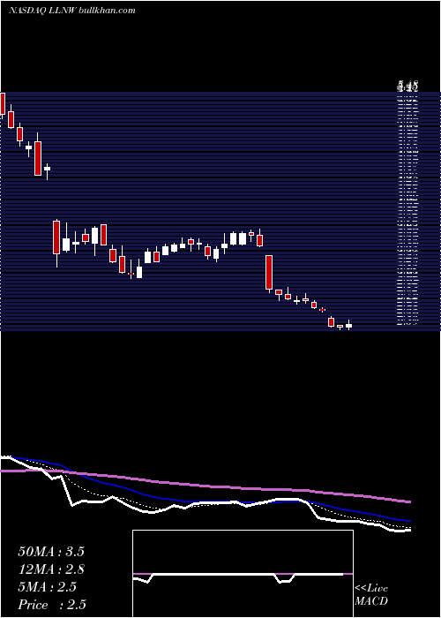The image size is (441, 618).
Task: Click the '5MA : 2.5' readout
Action: (48, 587)
